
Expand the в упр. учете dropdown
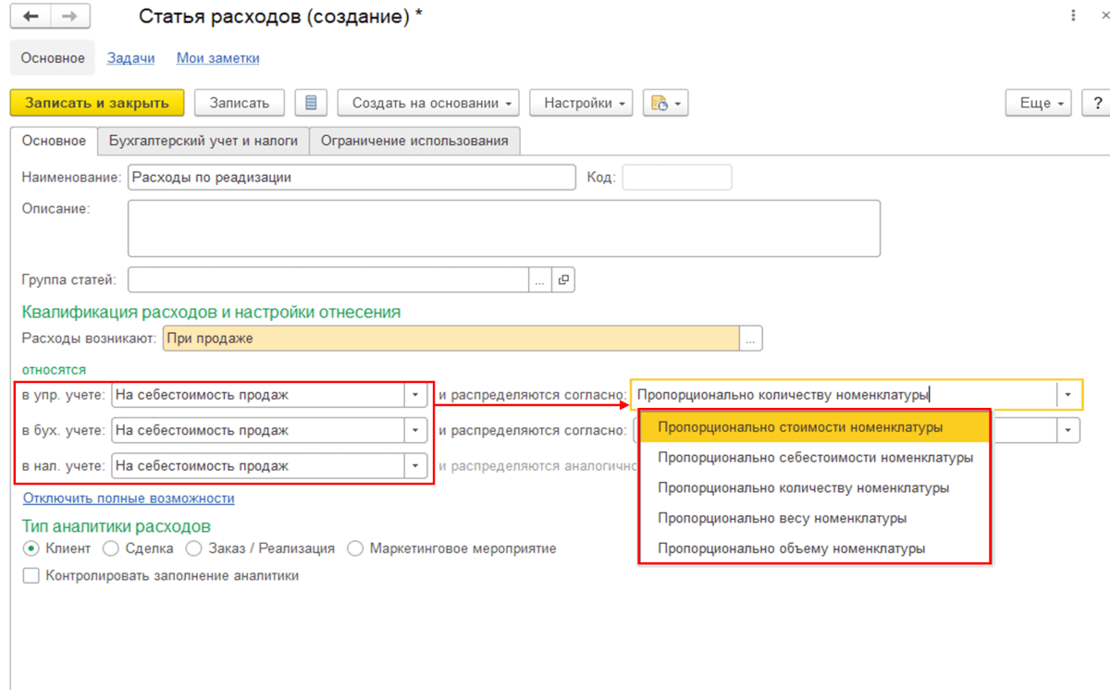pos(414,395)
